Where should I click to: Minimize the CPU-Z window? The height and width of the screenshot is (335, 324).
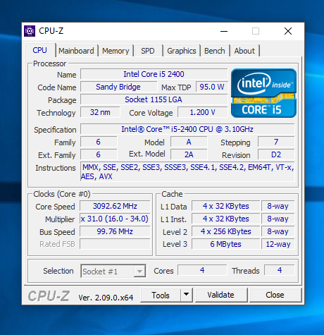224,31
